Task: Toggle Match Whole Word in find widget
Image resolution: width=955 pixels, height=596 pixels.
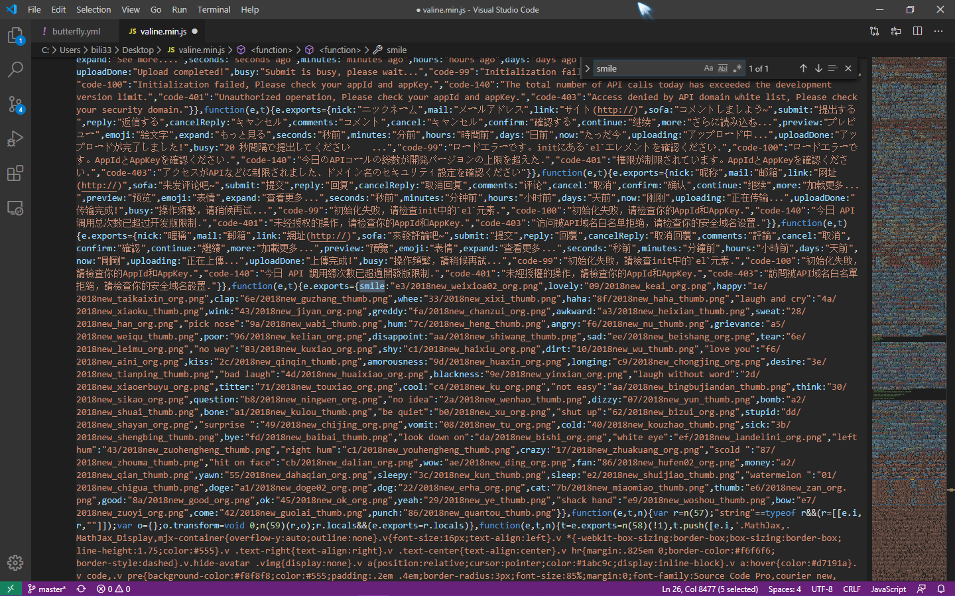Action: pyautogui.click(x=723, y=68)
